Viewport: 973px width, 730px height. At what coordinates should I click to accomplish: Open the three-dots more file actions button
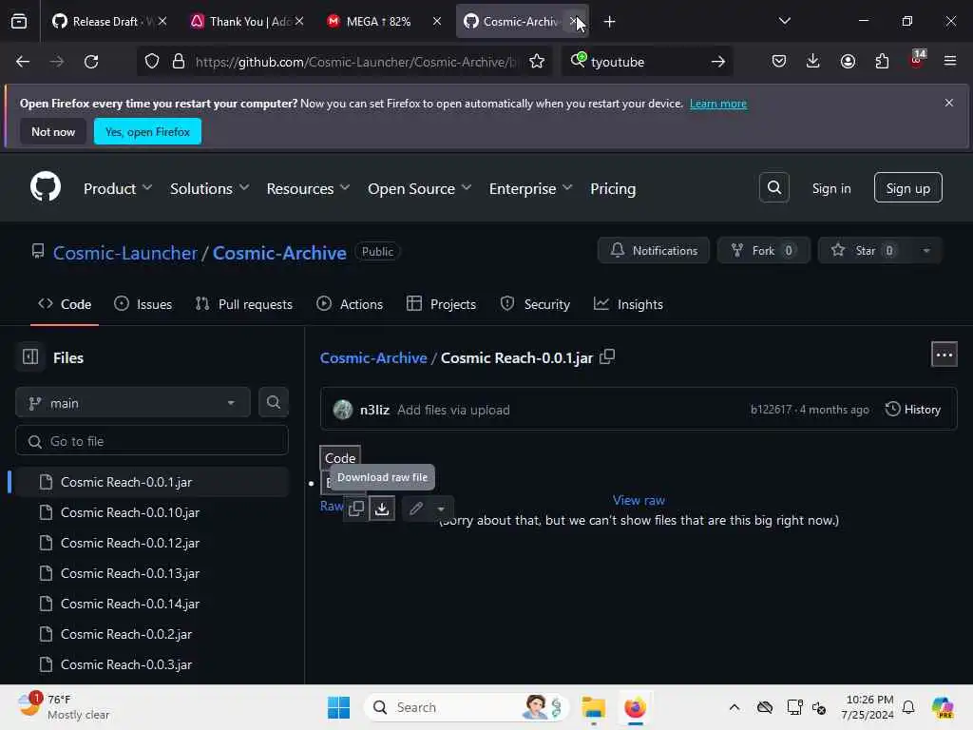click(944, 355)
